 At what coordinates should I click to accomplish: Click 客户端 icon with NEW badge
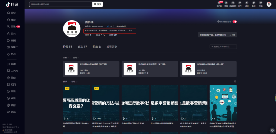tap(219, 4)
